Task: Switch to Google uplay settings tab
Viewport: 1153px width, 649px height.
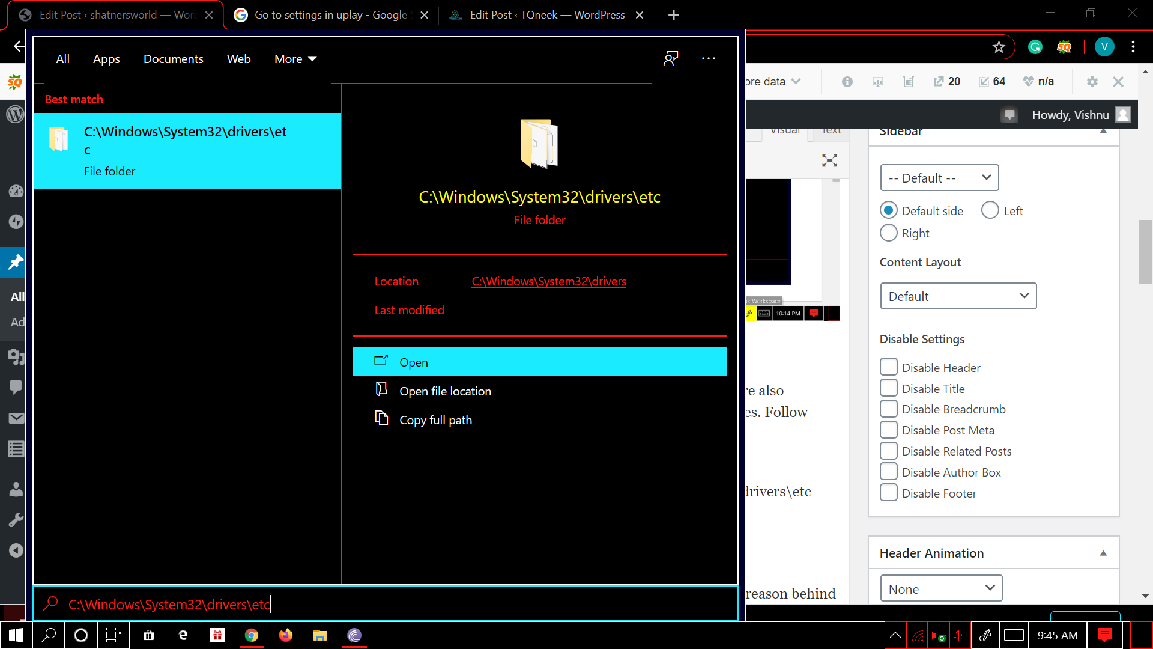Action: pyautogui.click(x=330, y=15)
